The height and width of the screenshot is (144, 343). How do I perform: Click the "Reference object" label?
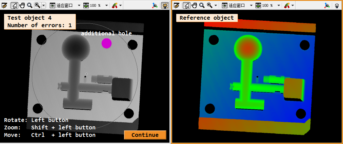(x=207, y=18)
